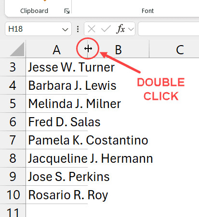Select the cell containing Rosario R. Roy
This screenshot has height=217, width=199.
click(57, 195)
